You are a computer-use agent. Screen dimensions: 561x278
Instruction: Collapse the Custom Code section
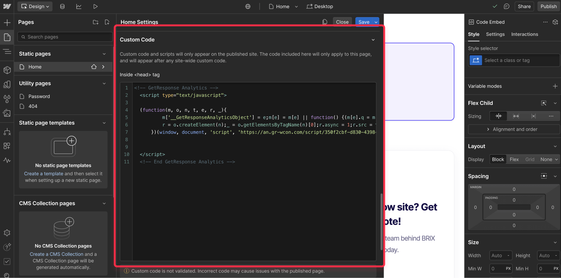click(x=373, y=40)
